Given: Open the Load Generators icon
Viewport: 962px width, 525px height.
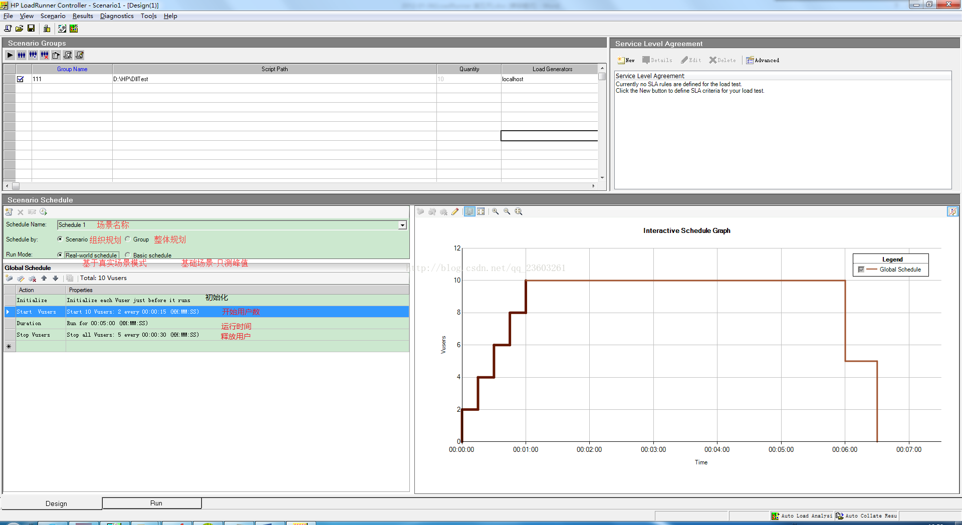Looking at the screenshot, I should [x=47, y=29].
